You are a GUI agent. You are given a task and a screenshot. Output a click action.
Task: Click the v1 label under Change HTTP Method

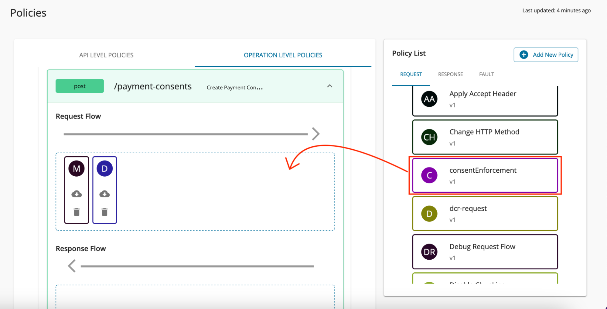pyautogui.click(x=452, y=144)
